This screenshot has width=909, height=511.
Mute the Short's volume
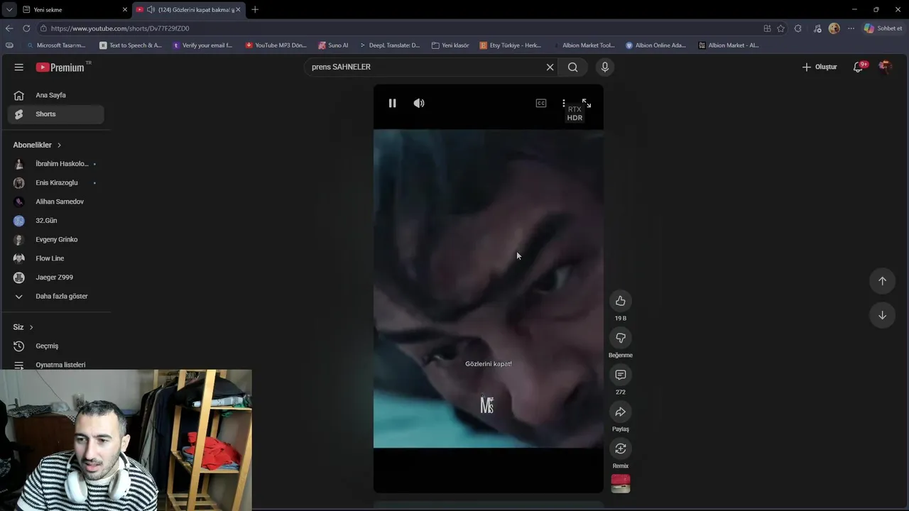point(419,103)
